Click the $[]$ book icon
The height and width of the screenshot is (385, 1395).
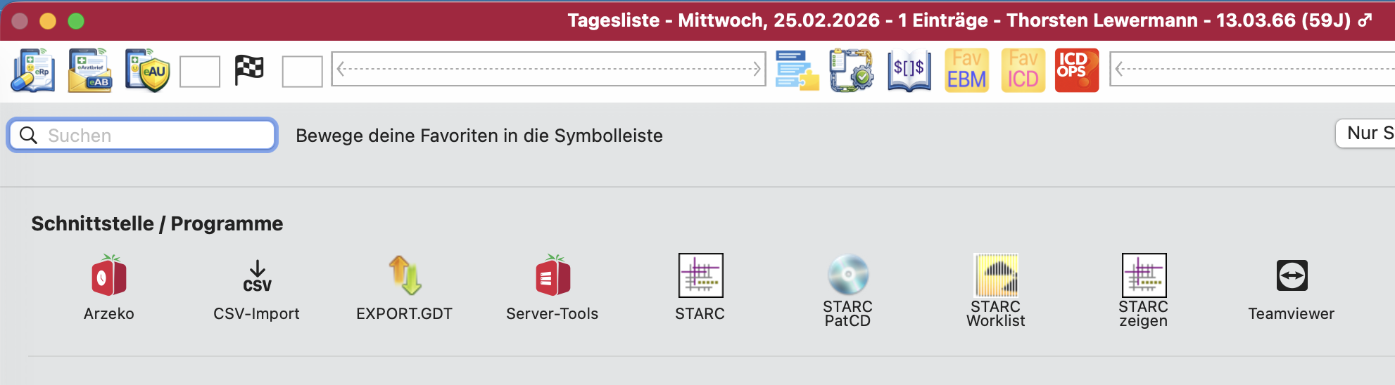point(909,70)
